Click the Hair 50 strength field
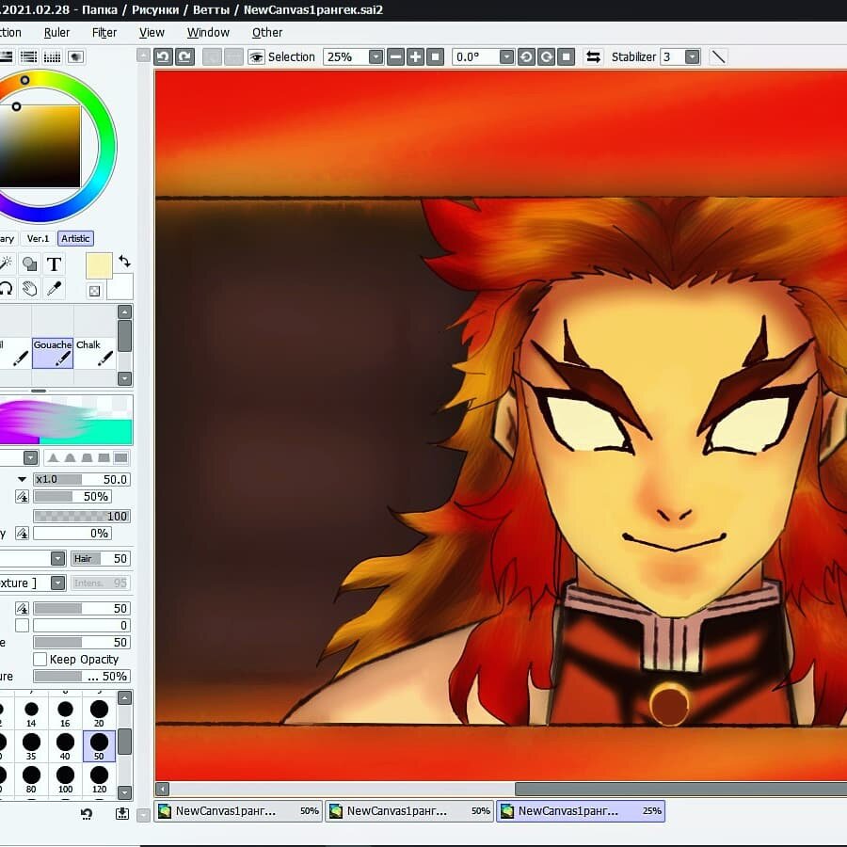 [101, 558]
